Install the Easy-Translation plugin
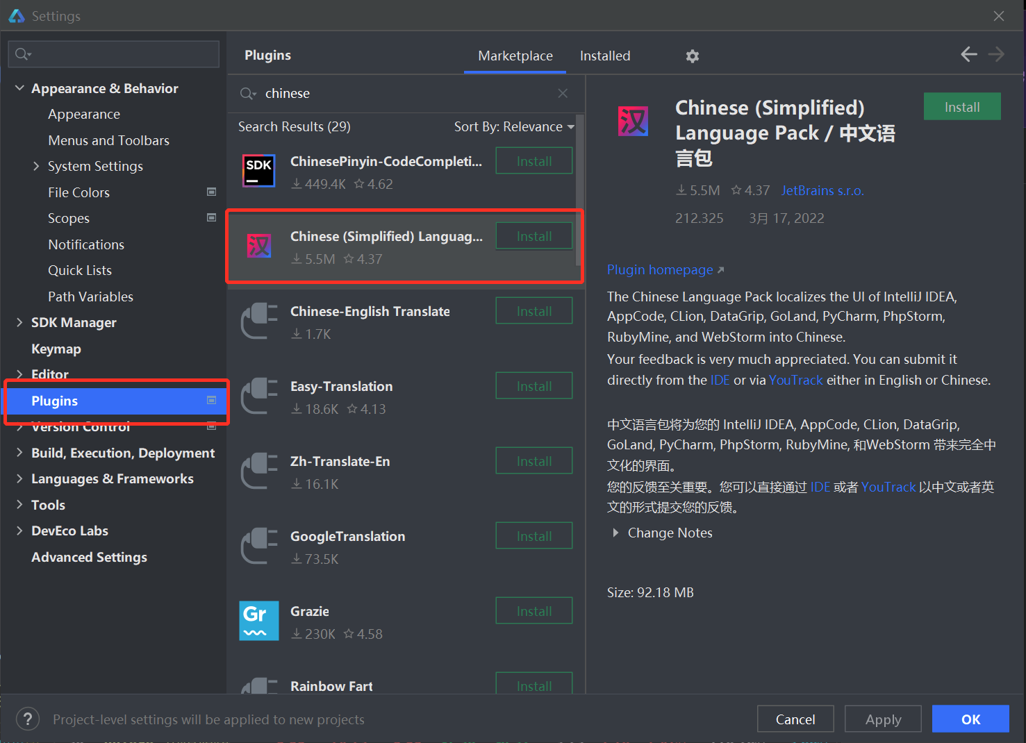Image resolution: width=1026 pixels, height=743 pixels. (534, 386)
